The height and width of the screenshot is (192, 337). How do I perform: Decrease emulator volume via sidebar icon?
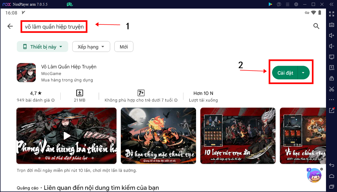(331, 46)
